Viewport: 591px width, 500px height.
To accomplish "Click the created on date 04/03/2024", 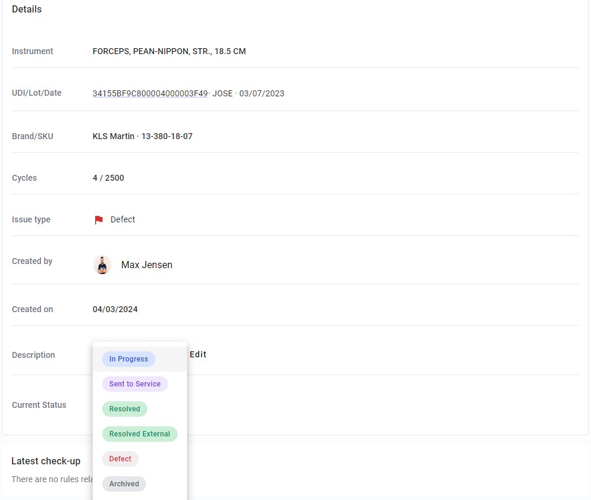I will click(115, 309).
